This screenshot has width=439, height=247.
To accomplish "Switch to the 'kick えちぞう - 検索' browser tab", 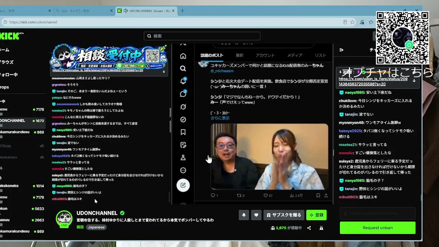I will click(84, 11).
